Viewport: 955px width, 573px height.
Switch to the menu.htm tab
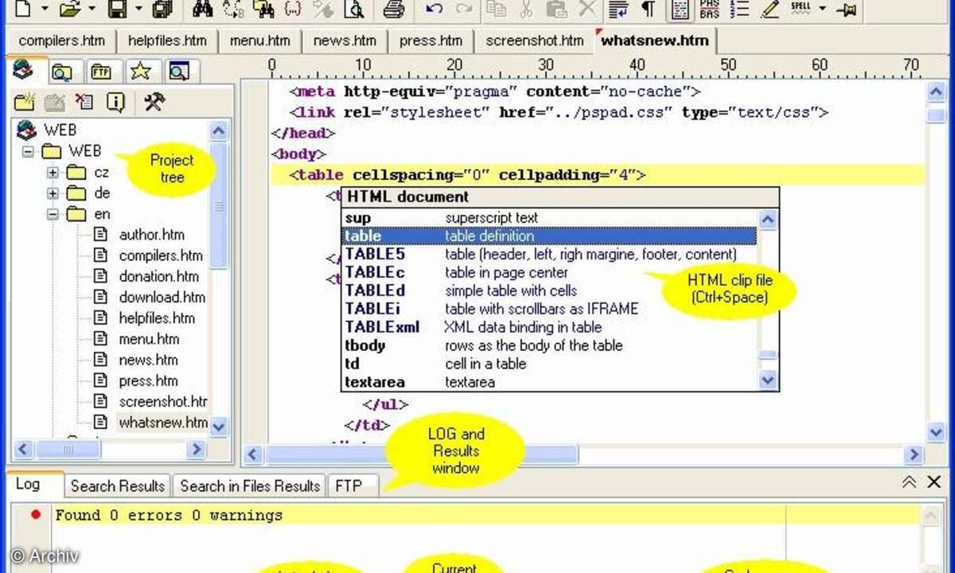[x=259, y=41]
